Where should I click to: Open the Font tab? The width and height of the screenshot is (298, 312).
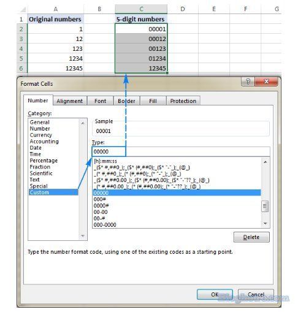click(x=100, y=101)
